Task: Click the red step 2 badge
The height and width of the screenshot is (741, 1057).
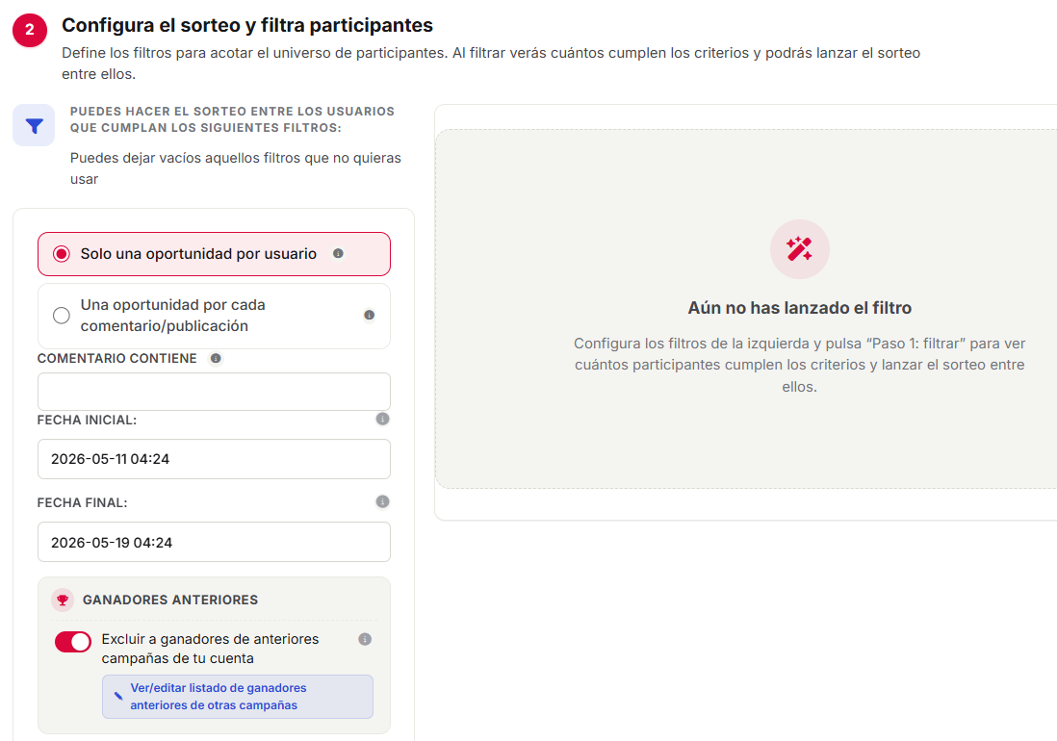Action: pos(30,30)
